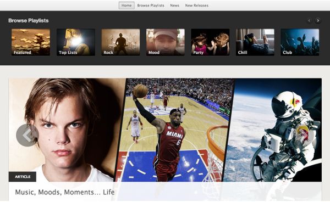Click the next playlists arrow
This screenshot has height=202, width=330.
(x=318, y=20)
